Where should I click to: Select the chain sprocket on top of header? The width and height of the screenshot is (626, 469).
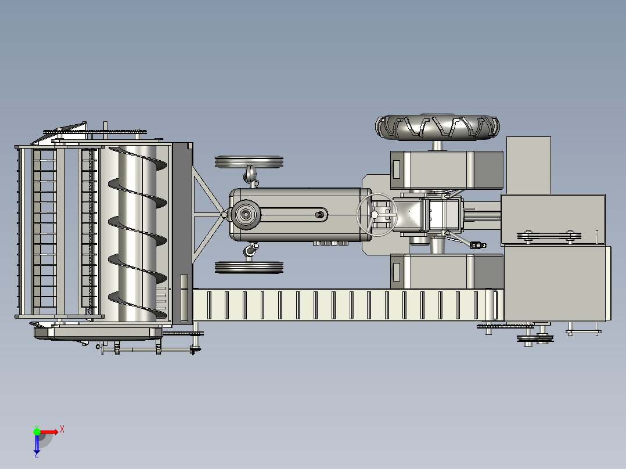(x=95, y=132)
